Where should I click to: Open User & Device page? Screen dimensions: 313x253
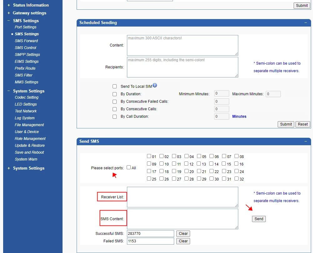[27, 132]
